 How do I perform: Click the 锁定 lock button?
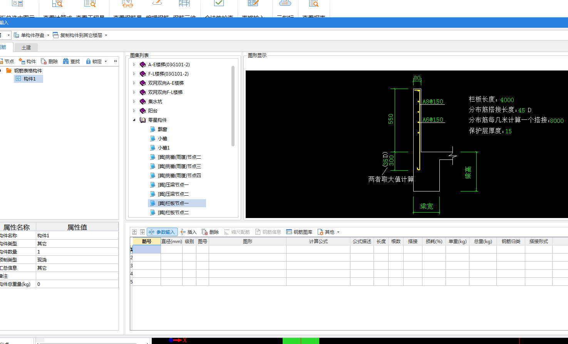coord(94,61)
